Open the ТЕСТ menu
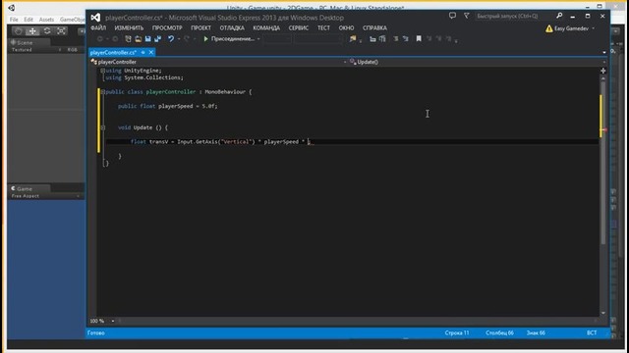Viewport: 629px width, 353px height. click(323, 28)
